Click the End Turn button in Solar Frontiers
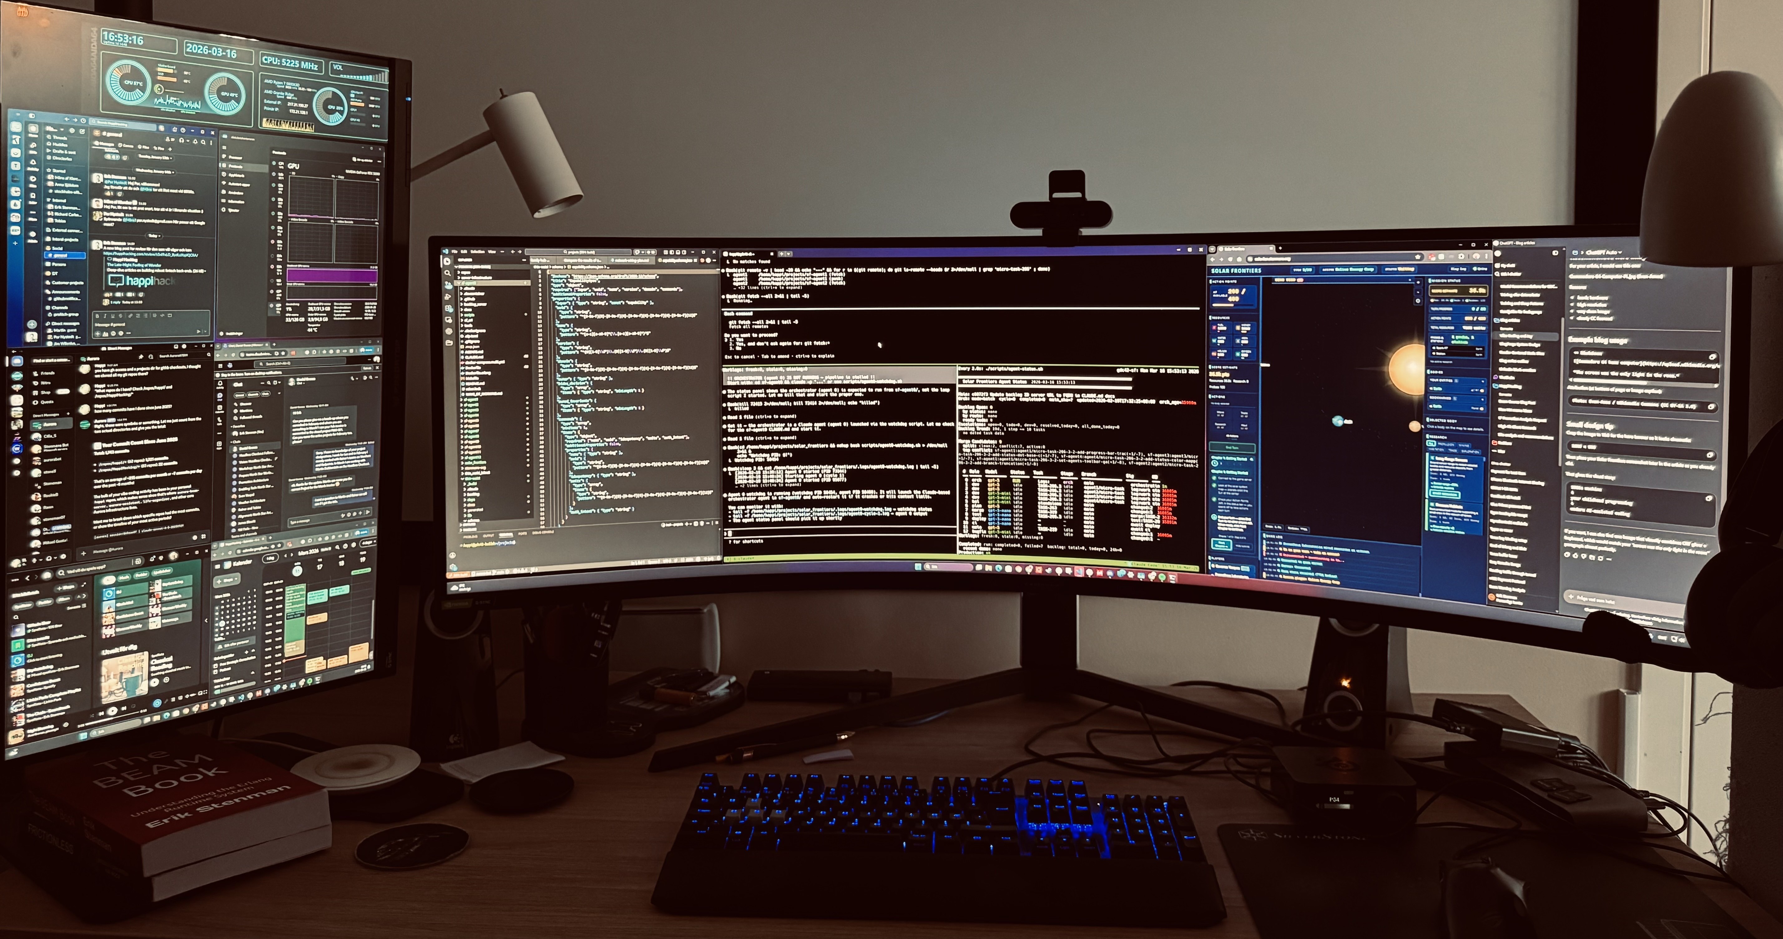The width and height of the screenshot is (1783, 939). point(1232,447)
